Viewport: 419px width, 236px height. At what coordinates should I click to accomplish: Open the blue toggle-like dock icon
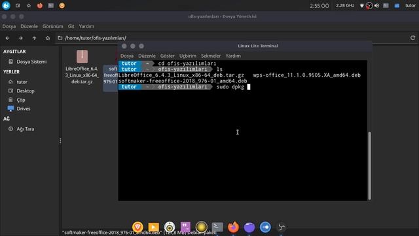[x=265, y=227]
